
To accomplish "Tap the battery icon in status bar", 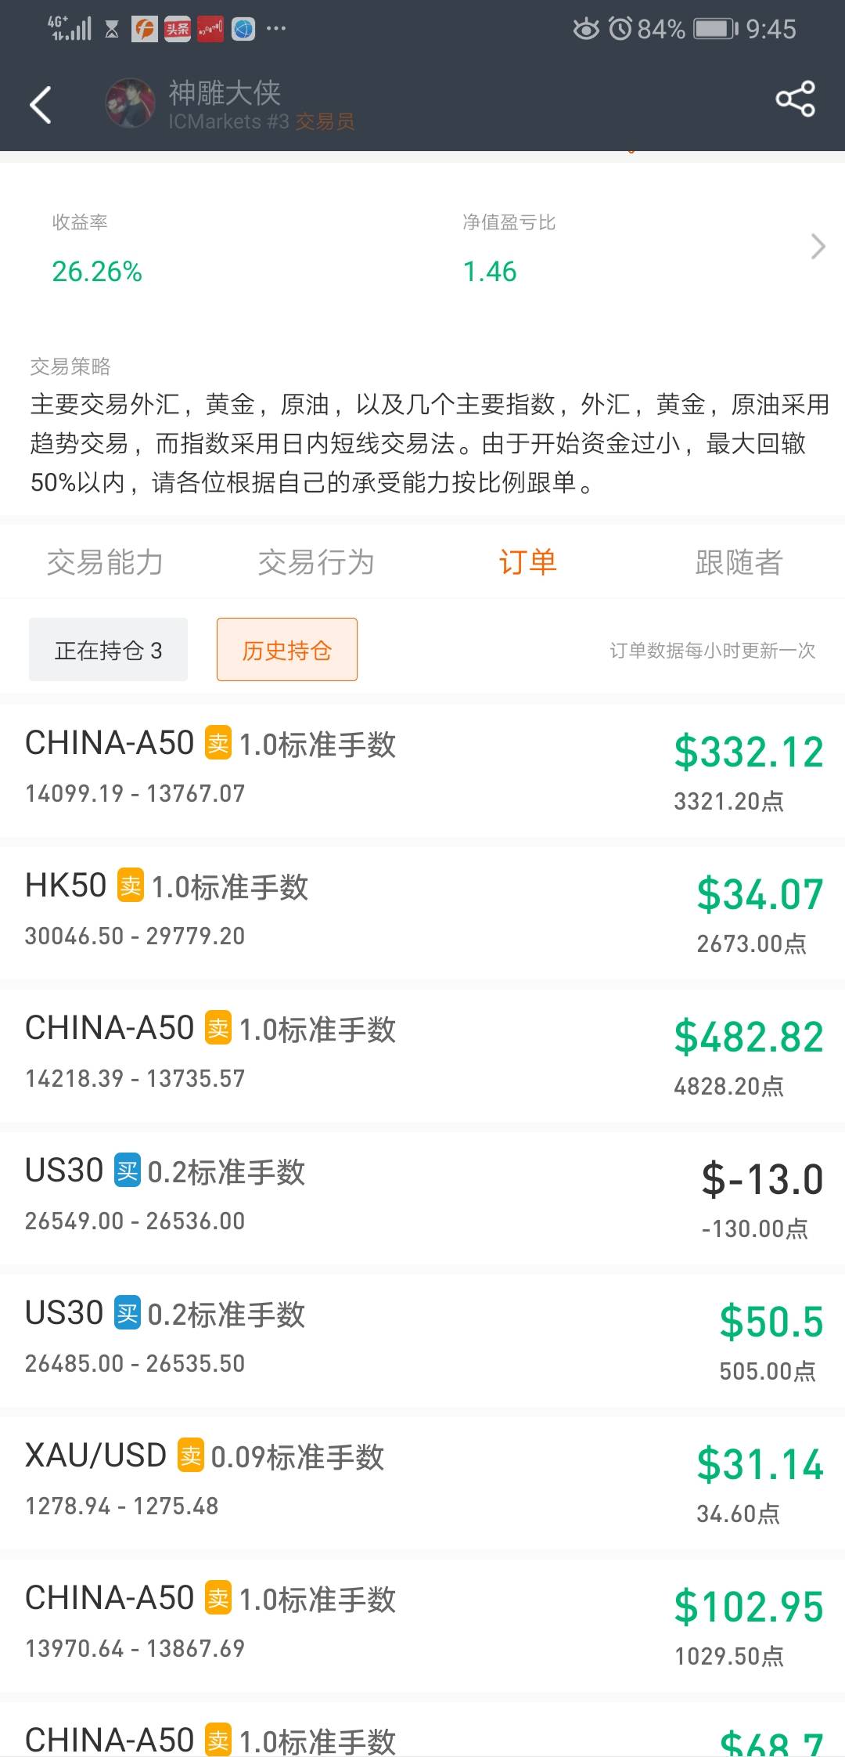I will point(715,30).
